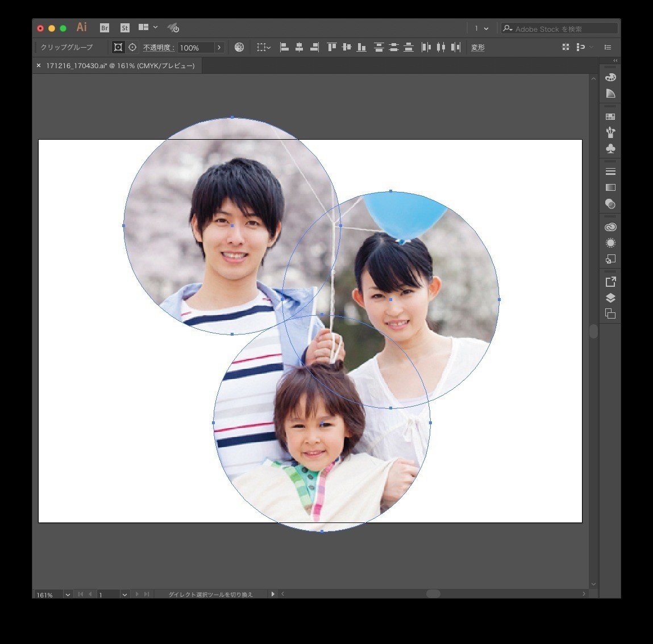
Task: Open the Brushes panel
Action: 610,132
